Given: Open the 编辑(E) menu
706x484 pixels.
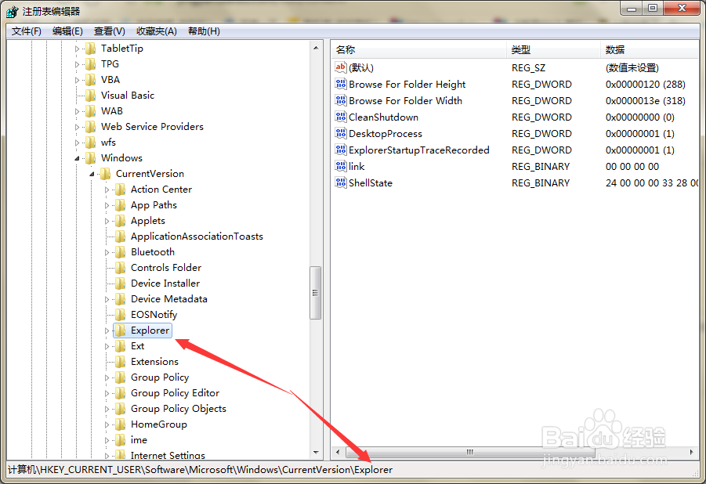Looking at the screenshot, I should click(x=67, y=31).
